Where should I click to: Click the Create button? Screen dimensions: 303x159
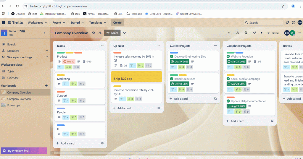pos(117,22)
